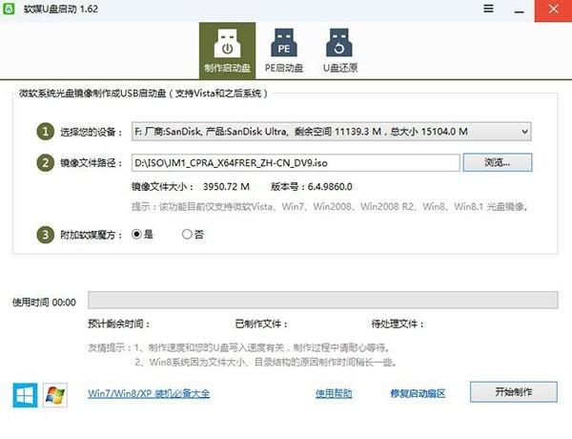This screenshot has height=439, width=572.
Task: Open the PE启动盘 tab icon
Action: pyautogui.click(x=284, y=51)
